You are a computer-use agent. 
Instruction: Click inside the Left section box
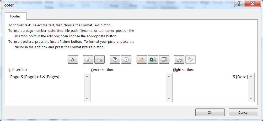pyautogui.click(x=46, y=87)
